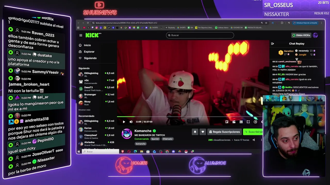
Task: Open Classybeef channel under Recomendado
Action: (x=96, y=136)
